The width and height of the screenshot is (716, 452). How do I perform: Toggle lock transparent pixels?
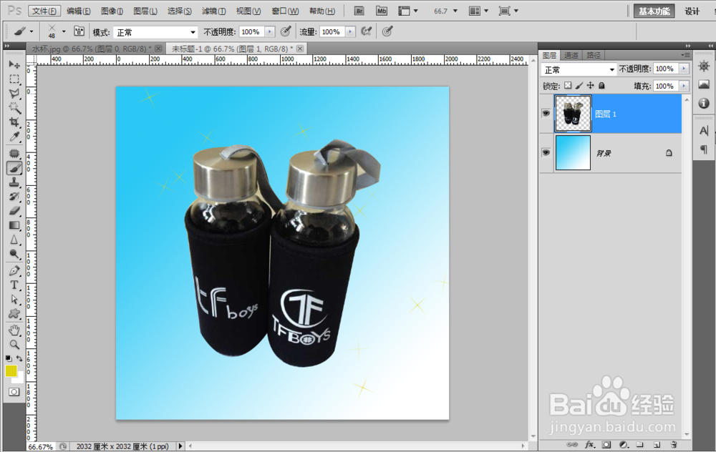click(568, 85)
